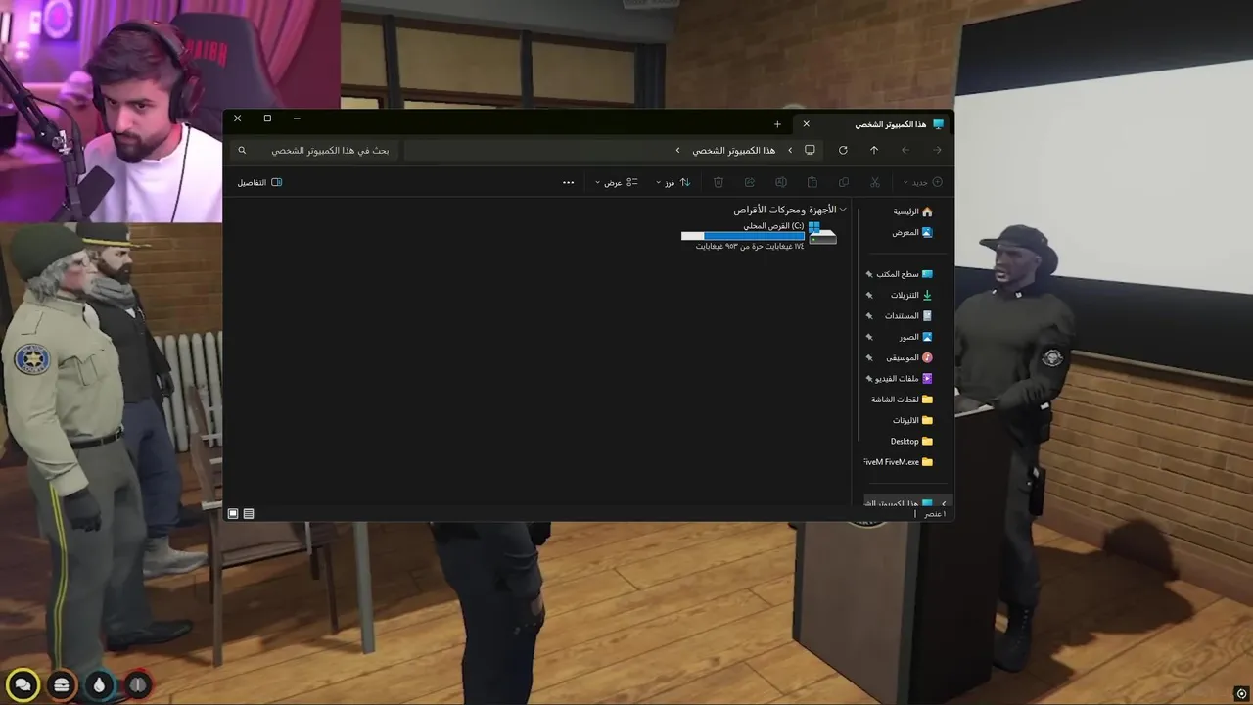Open الرئيسية Home in sidebar

(912, 211)
